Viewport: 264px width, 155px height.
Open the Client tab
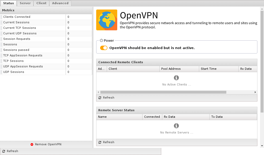click(x=41, y=3)
